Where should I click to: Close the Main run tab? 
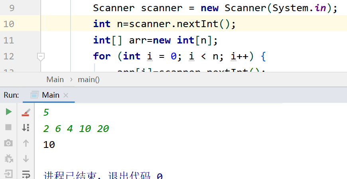[x=66, y=95]
